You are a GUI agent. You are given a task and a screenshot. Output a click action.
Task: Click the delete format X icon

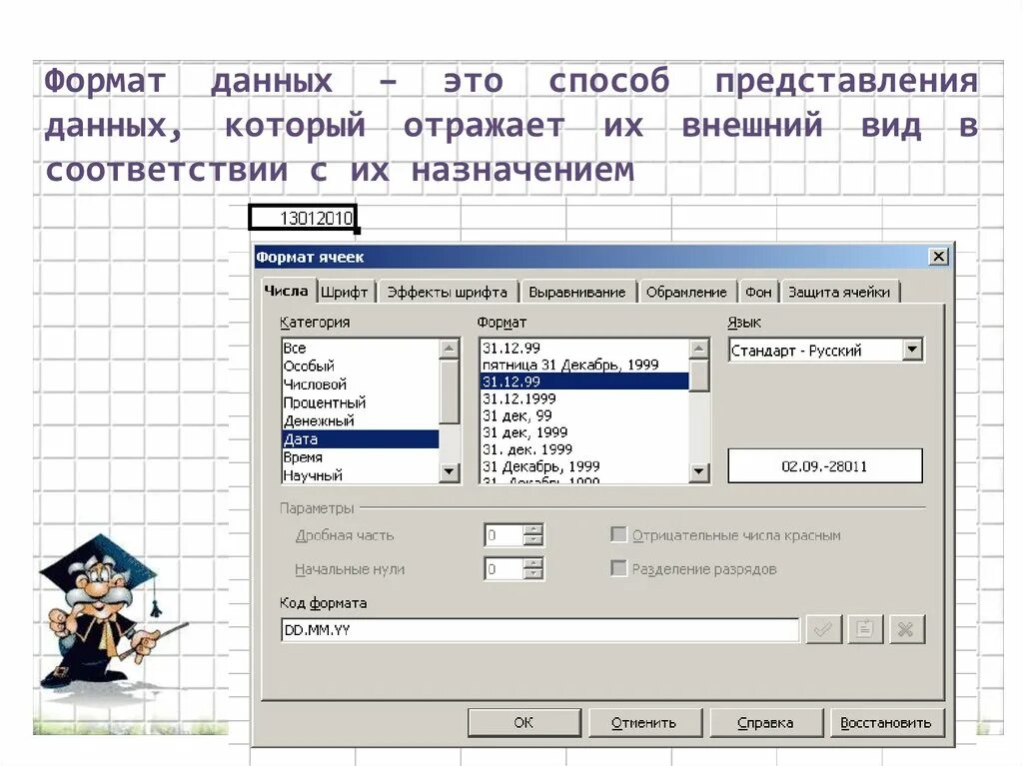pyautogui.click(x=905, y=629)
